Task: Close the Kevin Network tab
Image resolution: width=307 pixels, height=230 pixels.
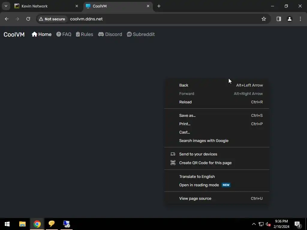Action: pyautogui.click(x=77, y=6)
